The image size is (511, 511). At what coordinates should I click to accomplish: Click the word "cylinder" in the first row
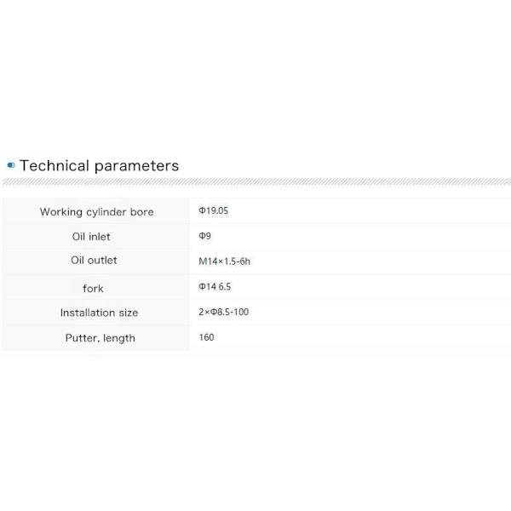[x=108, y=212]
